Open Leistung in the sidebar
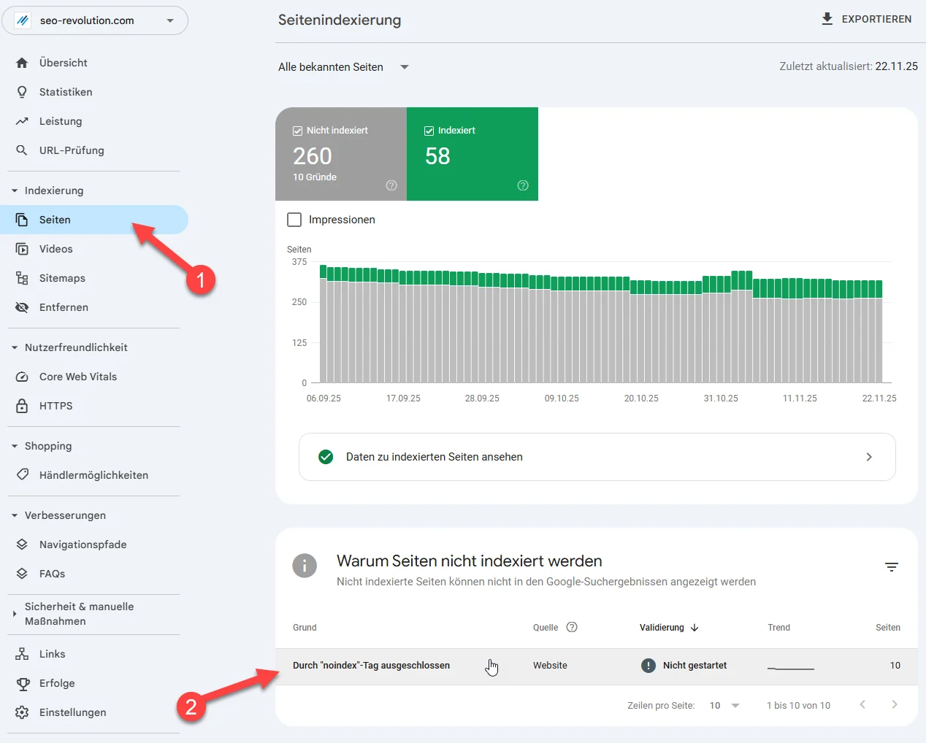Viewport: 926px width, 743px height. [94, 121]
